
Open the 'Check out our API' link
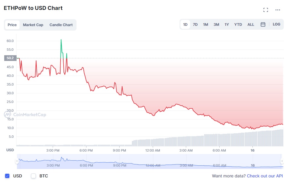[265, 176]
